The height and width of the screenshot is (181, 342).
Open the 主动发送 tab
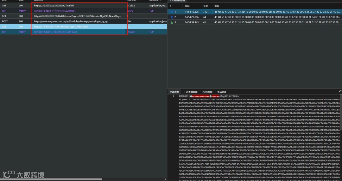tap(222, 92)
